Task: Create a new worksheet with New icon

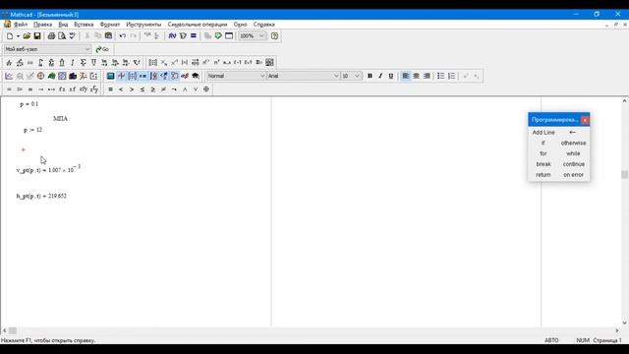Action: tap(9, 36)
